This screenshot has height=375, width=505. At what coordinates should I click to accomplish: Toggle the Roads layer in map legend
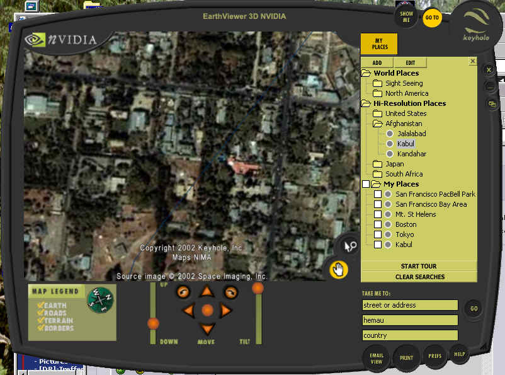point(52,313)
